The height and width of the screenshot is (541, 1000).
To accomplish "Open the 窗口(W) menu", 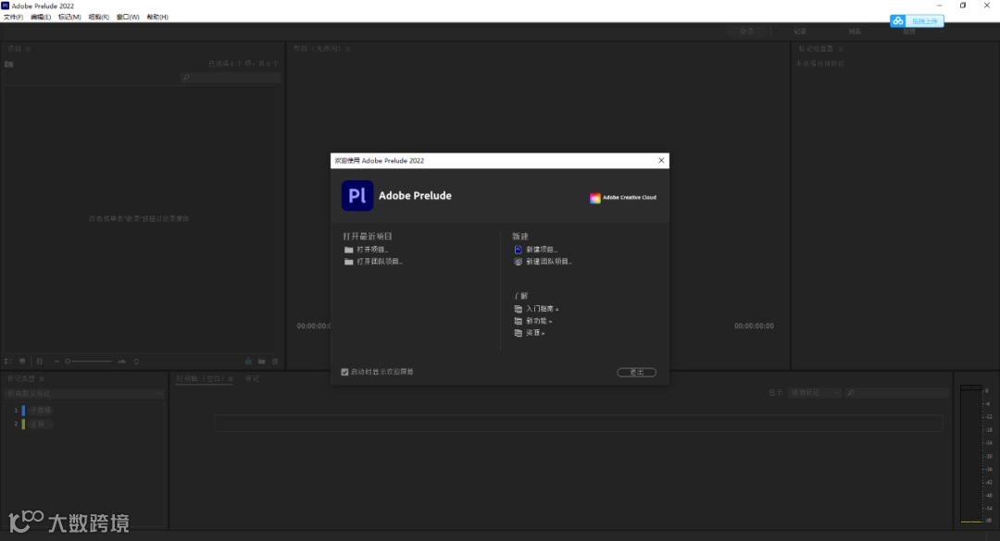I will (x=128, y=18).
